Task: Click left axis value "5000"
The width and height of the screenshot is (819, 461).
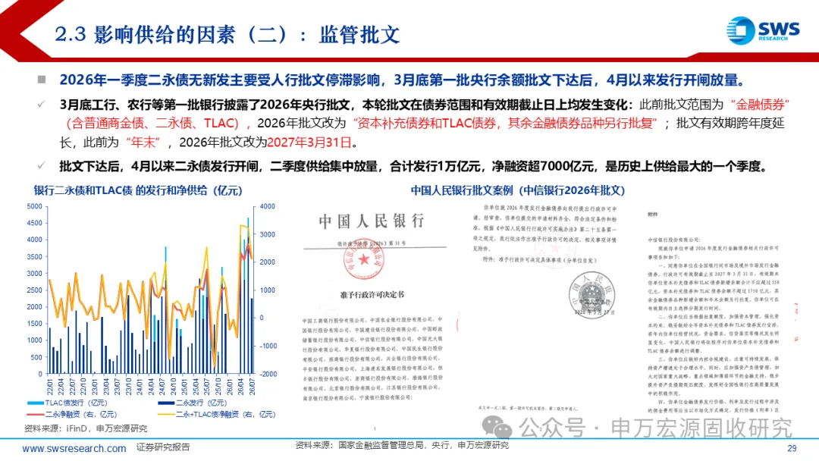Action: [34, 206]
